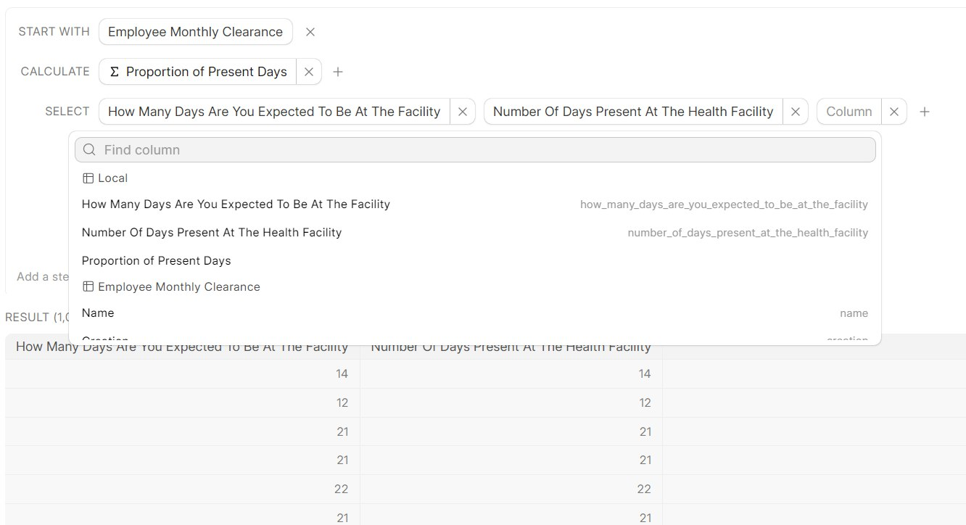Choose Name under Employee Monthly Clearance
This screenshot has height=525, width=966.
[x=97, y=313]
